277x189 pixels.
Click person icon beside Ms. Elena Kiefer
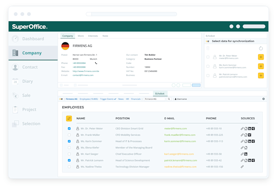77,148
